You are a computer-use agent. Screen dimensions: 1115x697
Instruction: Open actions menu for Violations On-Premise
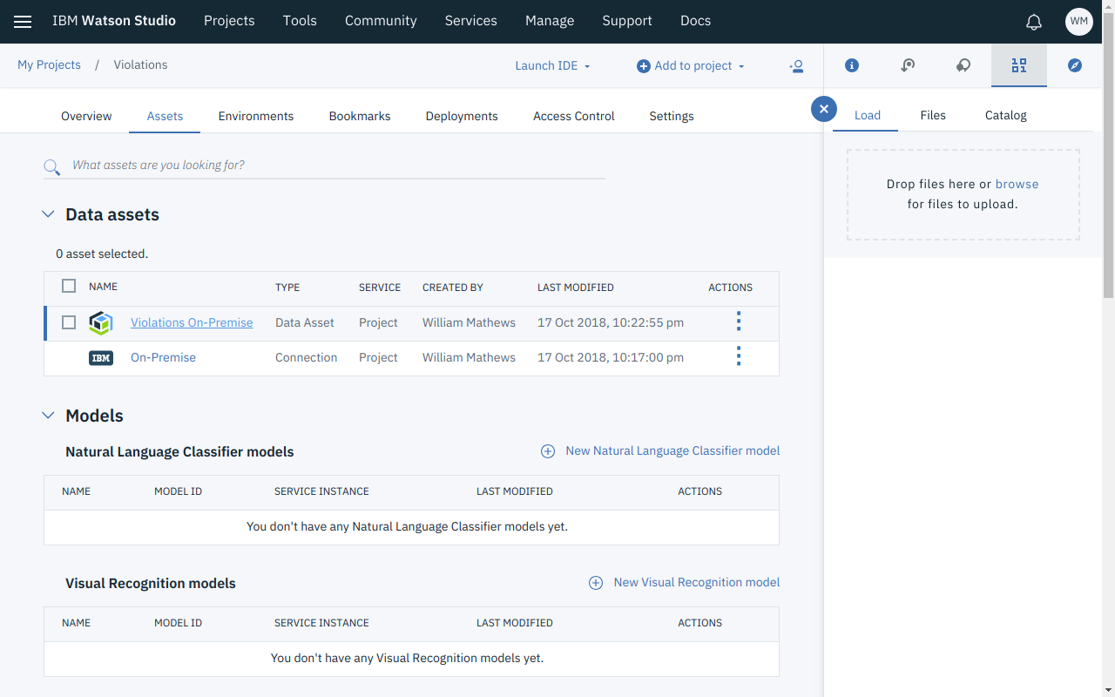pyautogui.click(x=739, y=321)
